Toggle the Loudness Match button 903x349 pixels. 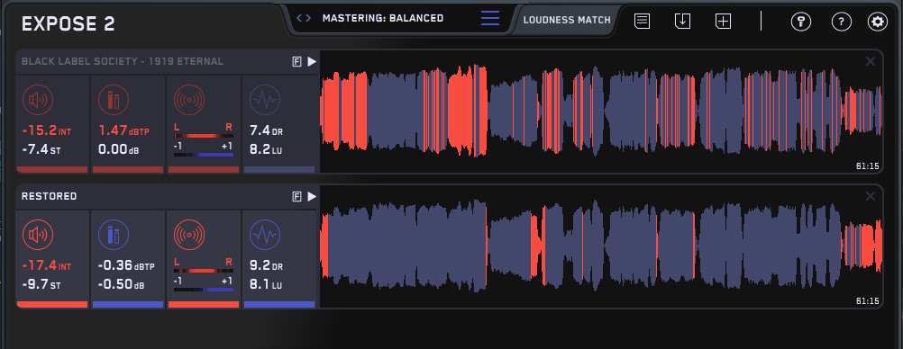coord(567,20)
